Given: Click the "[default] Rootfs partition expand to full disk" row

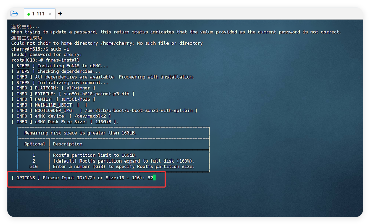Looking at the screenshot, I should click(124, 161).
